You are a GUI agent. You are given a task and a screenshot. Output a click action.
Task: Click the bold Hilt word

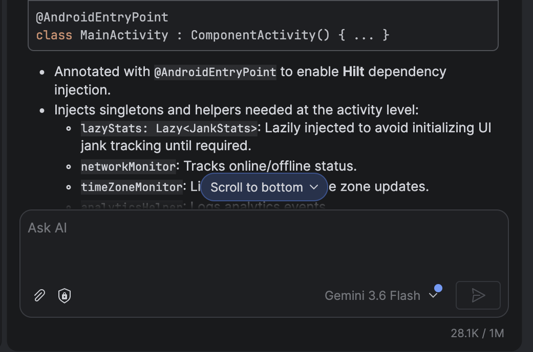coord(353,72)
